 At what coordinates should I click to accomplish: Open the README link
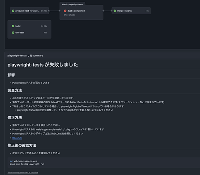tap(17, 138)
